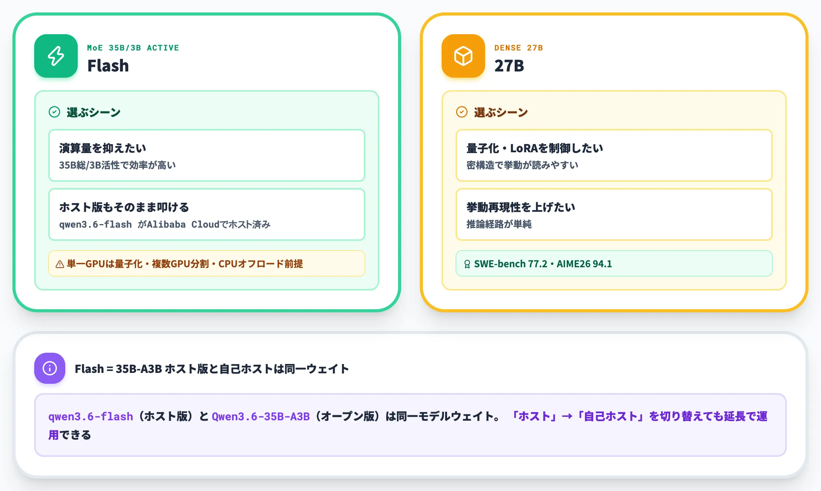Click the green check icon beside 選ぶシーン
The width and height of the screenshot is (821, 491).
(54, 112)
